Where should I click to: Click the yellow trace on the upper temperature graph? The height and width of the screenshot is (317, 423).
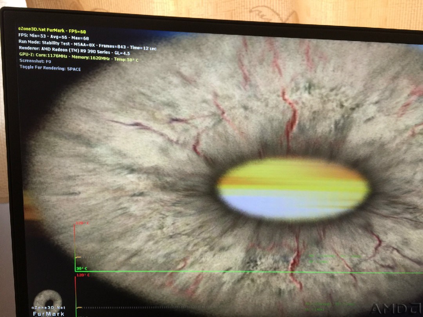(x=78, y=258)
